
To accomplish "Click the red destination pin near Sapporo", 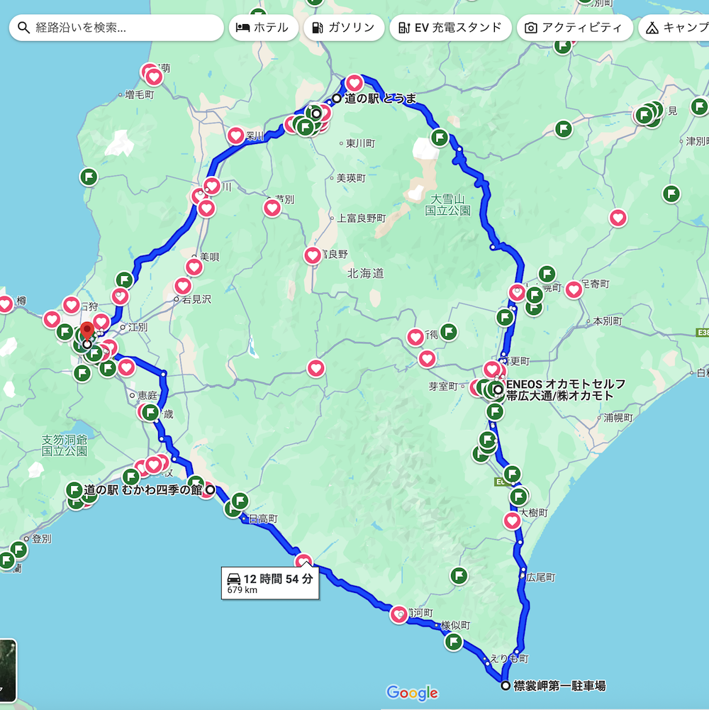I will [87, 332].
